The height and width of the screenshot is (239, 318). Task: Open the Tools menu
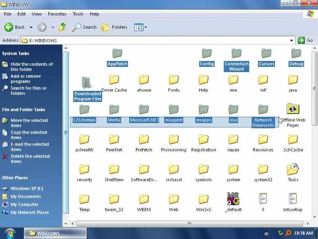tap(78, 14)
